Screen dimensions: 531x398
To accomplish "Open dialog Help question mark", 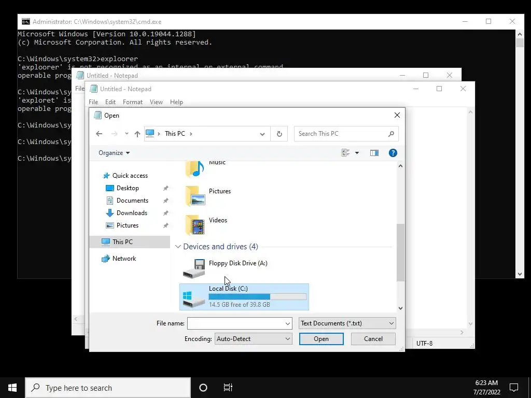I will (x=393, y=153).
